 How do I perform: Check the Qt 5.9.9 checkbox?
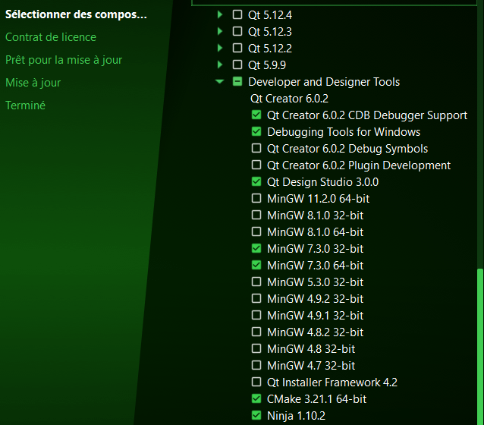(x=237, y=65)
